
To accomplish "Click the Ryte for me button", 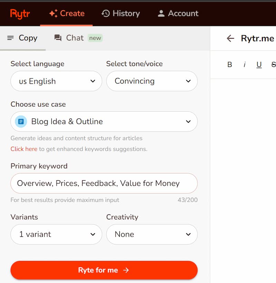I will coord(104,270).
